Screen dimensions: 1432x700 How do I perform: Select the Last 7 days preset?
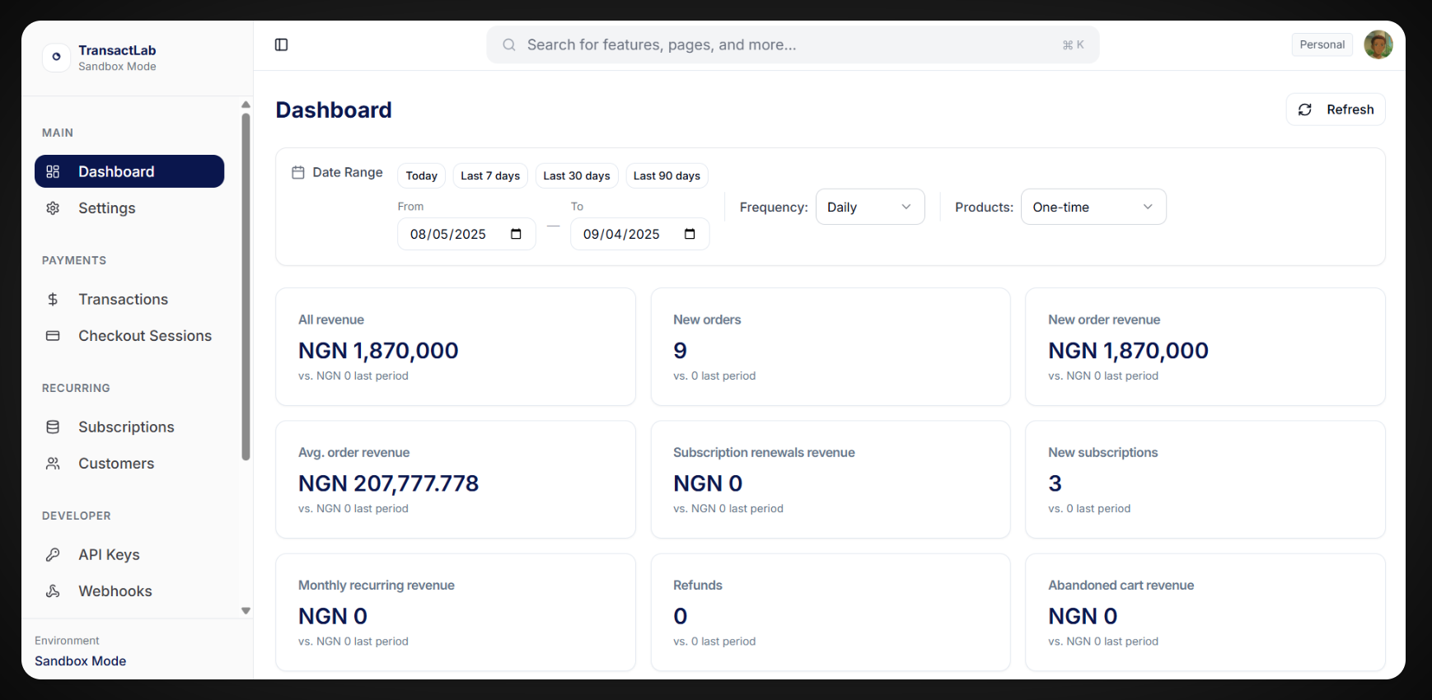(x=490, y=176)
